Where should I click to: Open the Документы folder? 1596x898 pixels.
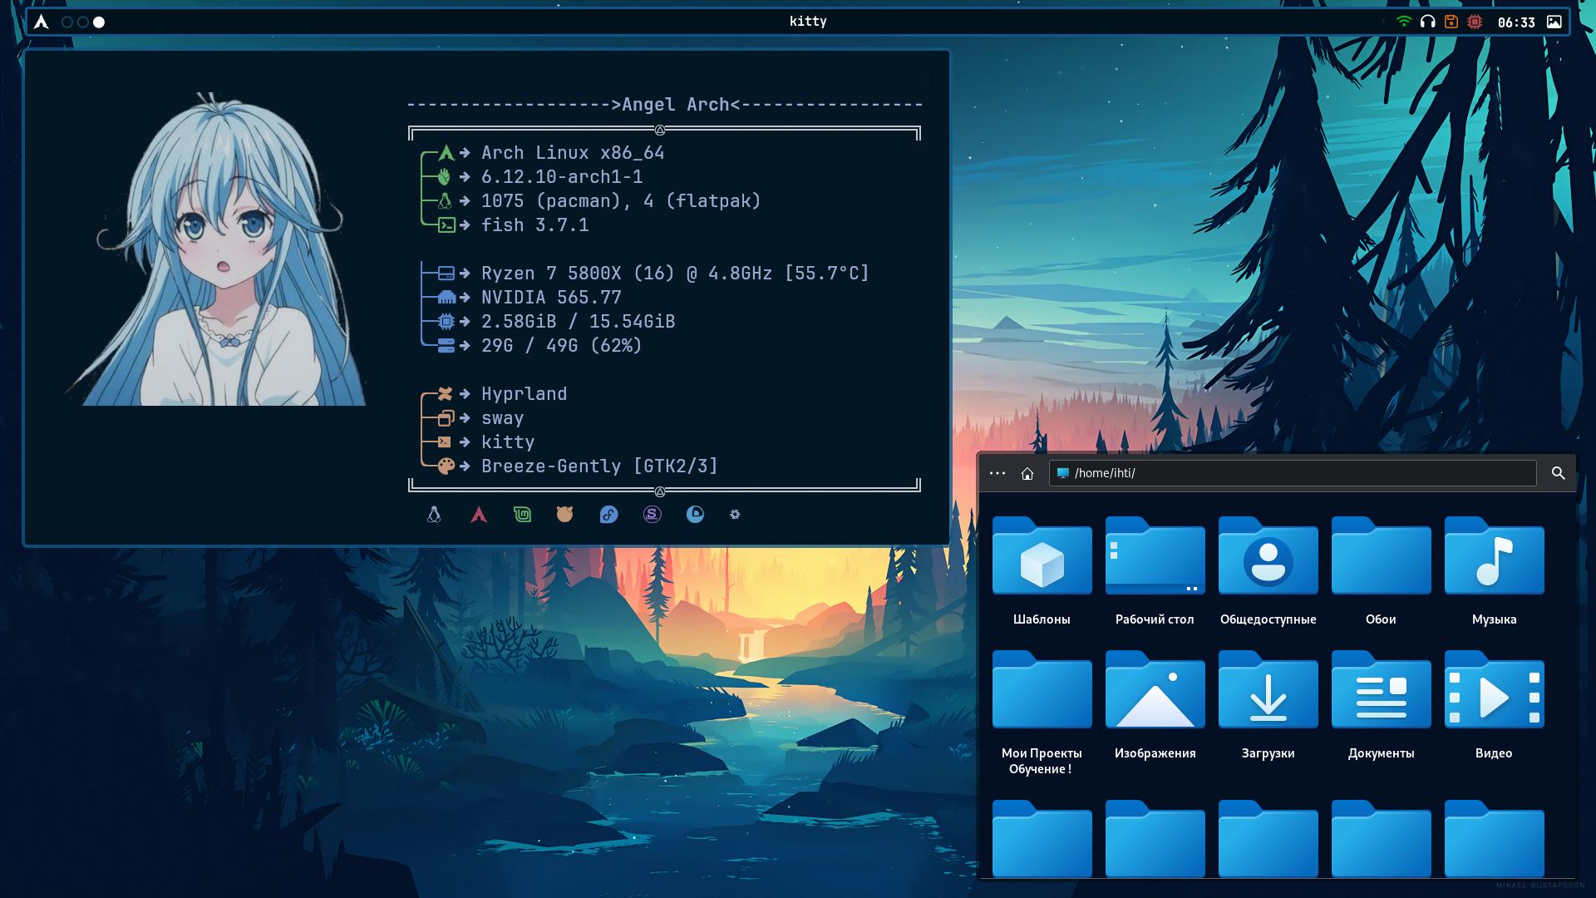coord(1381,692)
